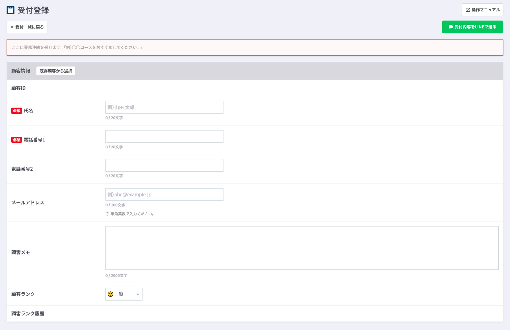Click the external-link icon in 操作マニュアル
This screenshot has width=510, height=330.
[x=468, y=10]
